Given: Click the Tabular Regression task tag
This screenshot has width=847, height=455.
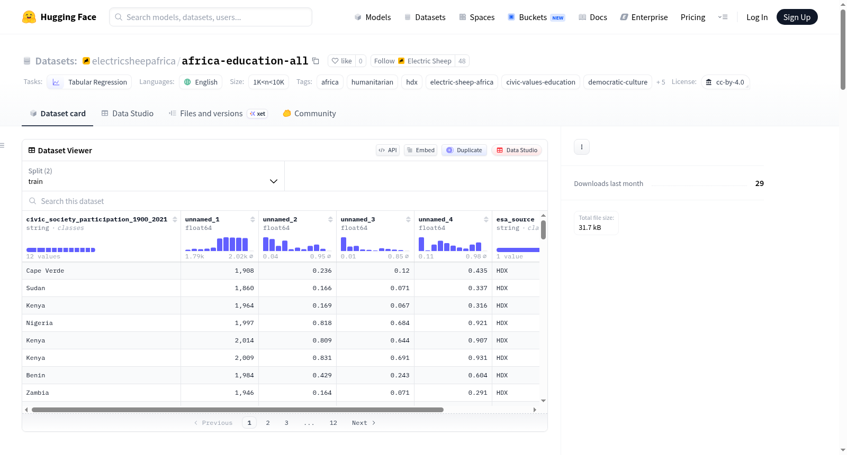Looking at the screenshot, I should [89, 82].
